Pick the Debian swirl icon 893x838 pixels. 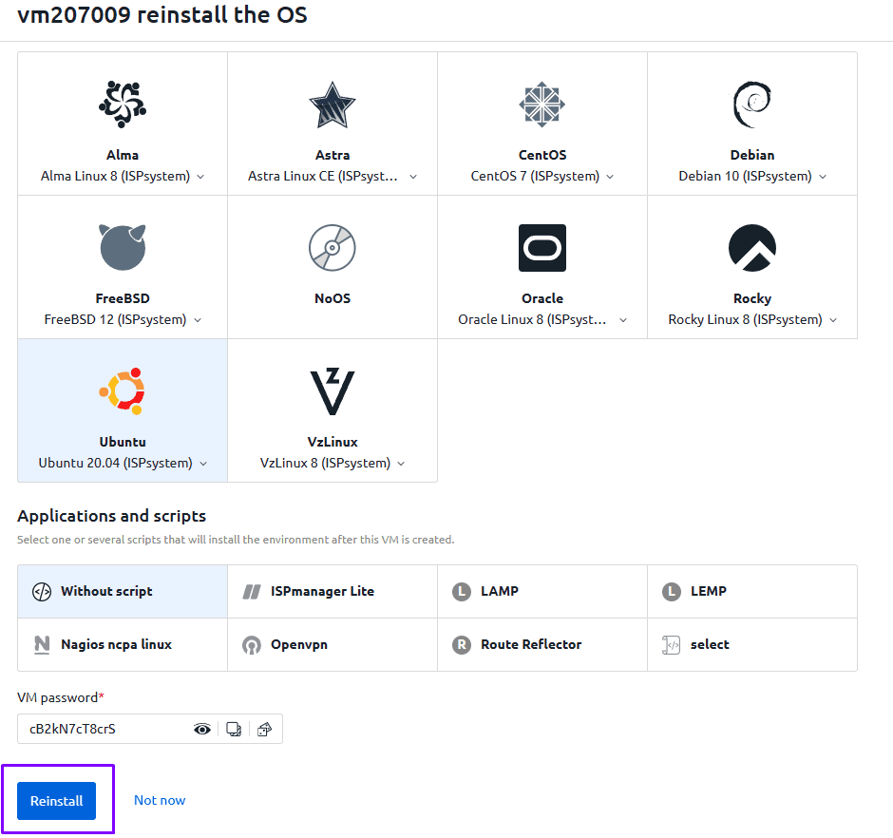click(752, 105)
